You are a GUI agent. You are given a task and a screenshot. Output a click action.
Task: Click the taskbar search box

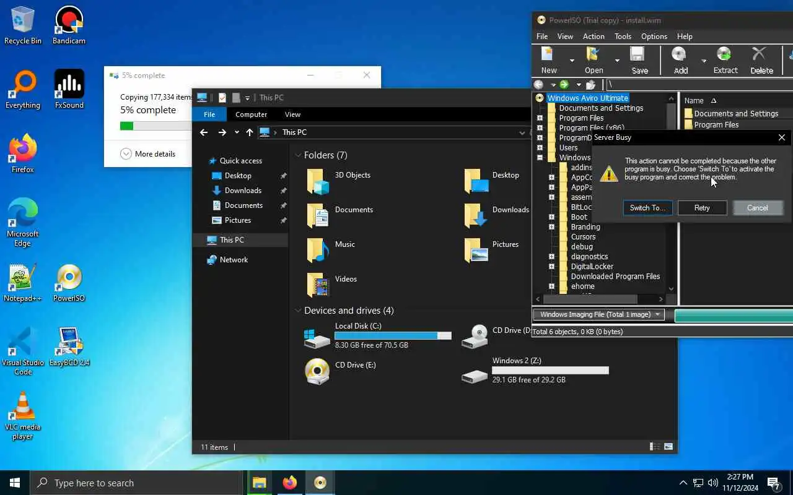click(x=136, y=483)
